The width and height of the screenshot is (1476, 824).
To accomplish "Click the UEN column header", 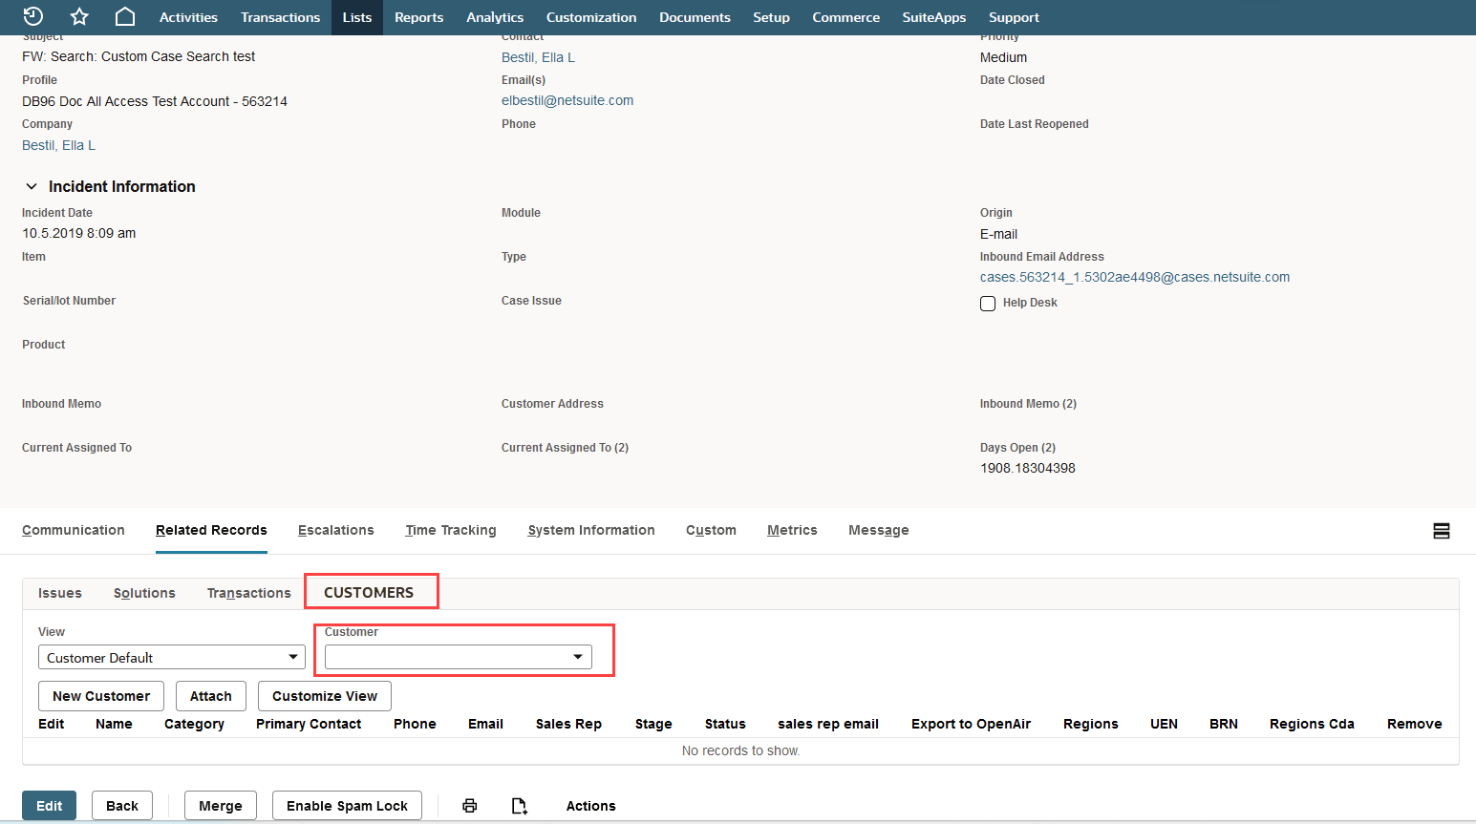I will [x=1164, y=724].
